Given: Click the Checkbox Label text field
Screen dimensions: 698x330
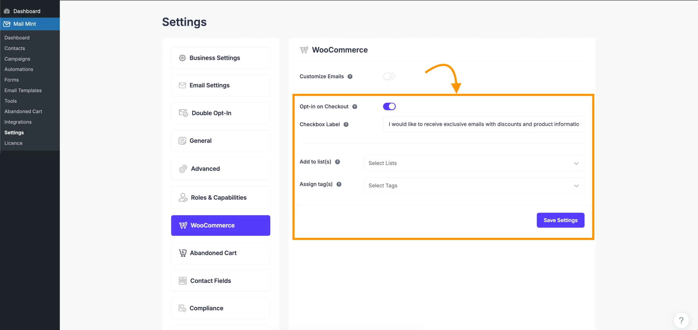Looking at the screenshot, I should coord(483,124).
